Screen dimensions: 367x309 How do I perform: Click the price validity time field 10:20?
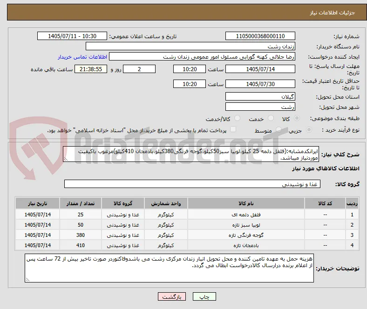coord(190,84)
